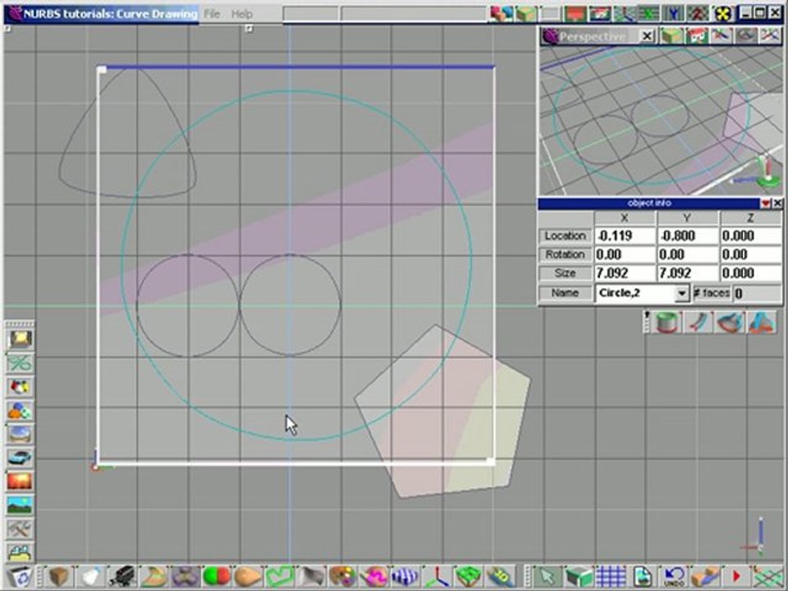Click green cube icon in Perspective window
This screenshot has width=788, height=591.
click(672, 36)
